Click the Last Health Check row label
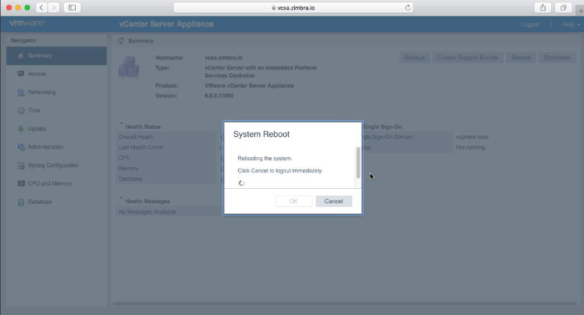This screenshot has width=584, height=315. pyautogui.click(x=141, y=148)
